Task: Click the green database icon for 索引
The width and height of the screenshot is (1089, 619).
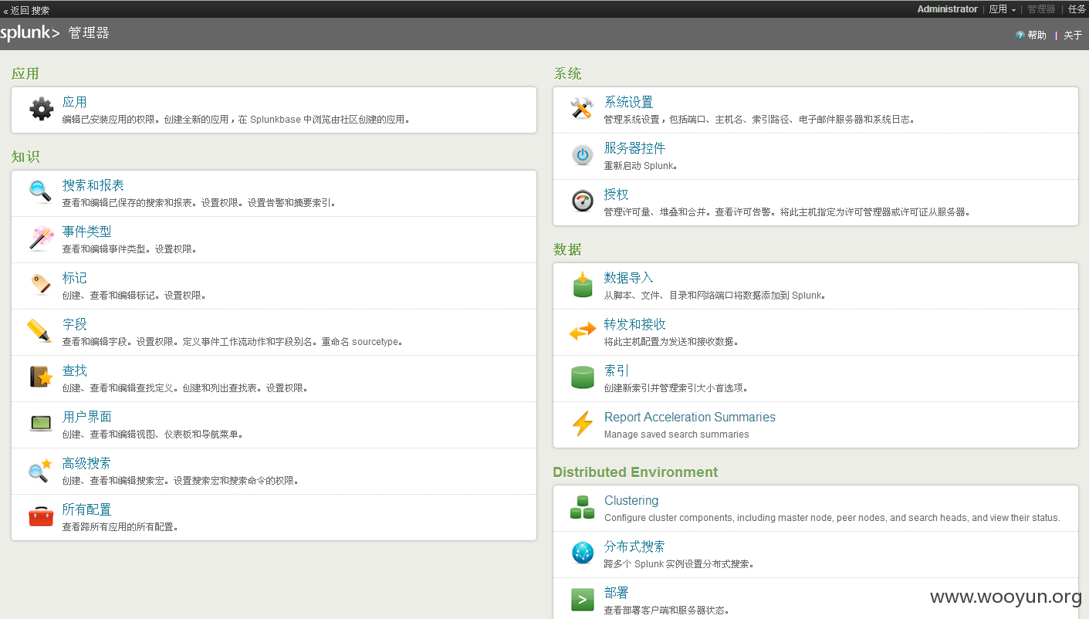Action: (x=583, y=377)
